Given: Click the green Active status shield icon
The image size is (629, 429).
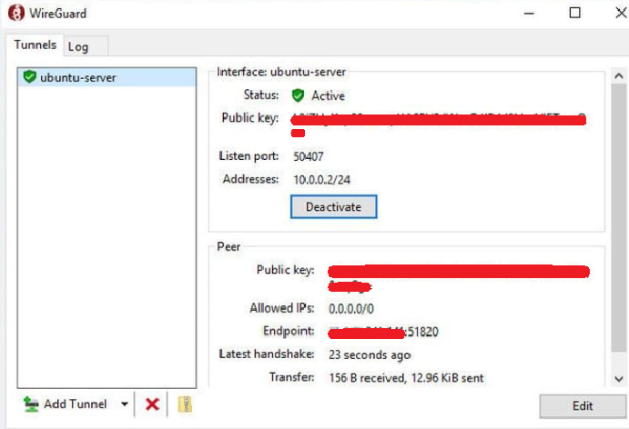Looking at the screenshot, I should (x=298, y=95).
